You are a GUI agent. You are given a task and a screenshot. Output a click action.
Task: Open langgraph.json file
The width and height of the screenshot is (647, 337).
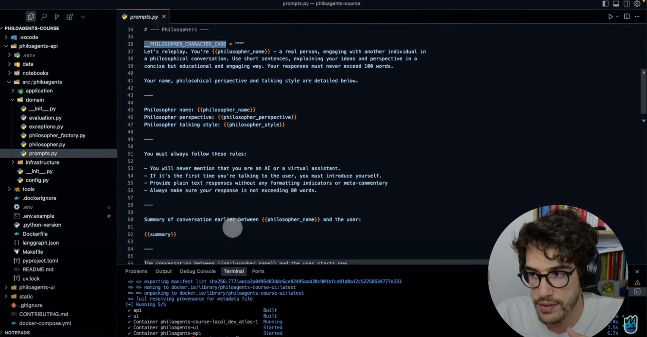[58, 243]
